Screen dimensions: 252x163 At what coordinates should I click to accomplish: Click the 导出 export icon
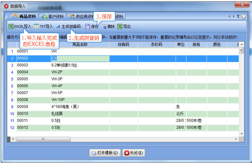(120, 27)
